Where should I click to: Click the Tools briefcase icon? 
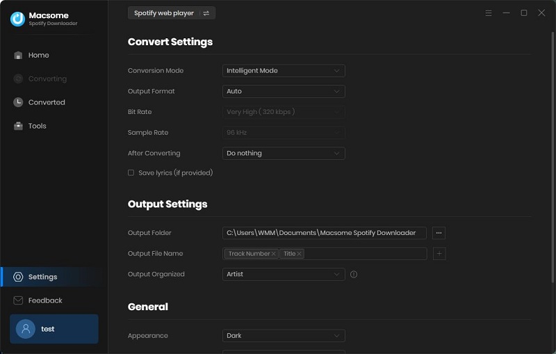click(18, 126)
